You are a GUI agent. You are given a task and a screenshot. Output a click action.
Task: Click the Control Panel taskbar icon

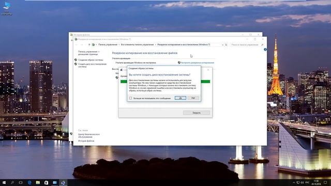pos(55,182)
